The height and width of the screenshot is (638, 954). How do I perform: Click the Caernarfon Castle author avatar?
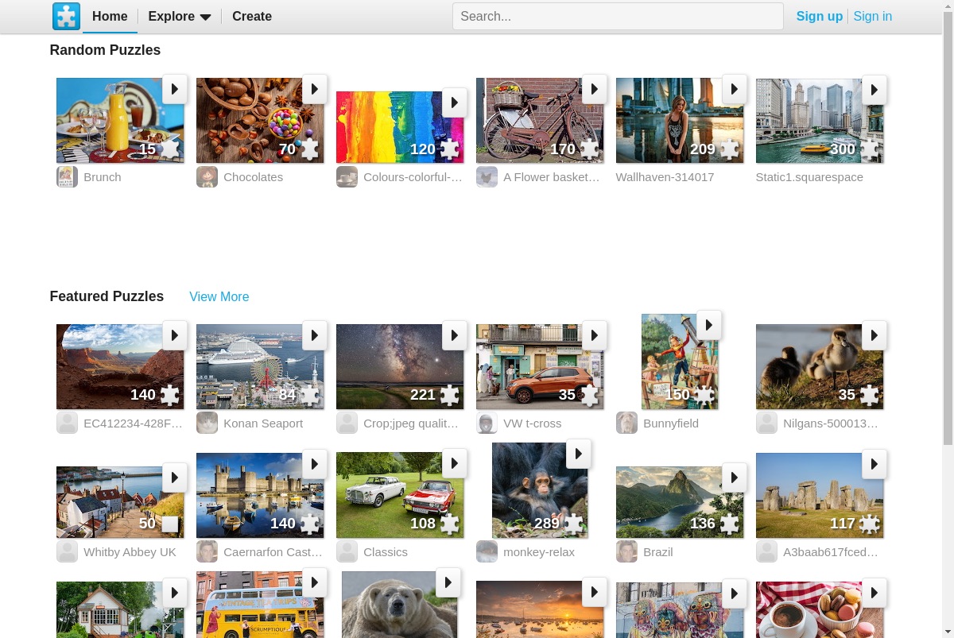pos(207,551)
